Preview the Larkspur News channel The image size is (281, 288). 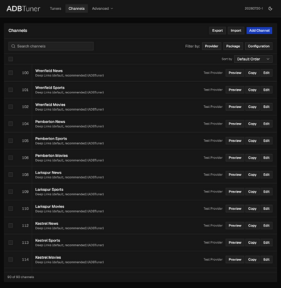(235, 175)
